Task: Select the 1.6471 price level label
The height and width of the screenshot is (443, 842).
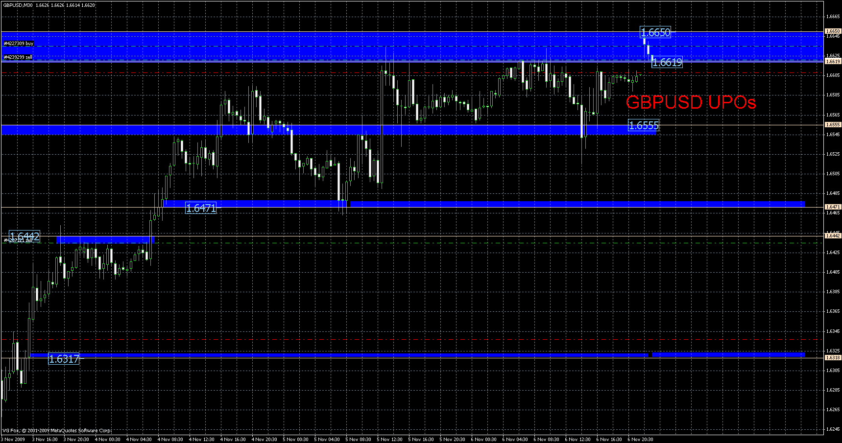Action: tap(202, 208)
